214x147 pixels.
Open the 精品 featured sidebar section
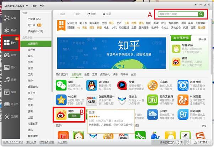[10, 30]
